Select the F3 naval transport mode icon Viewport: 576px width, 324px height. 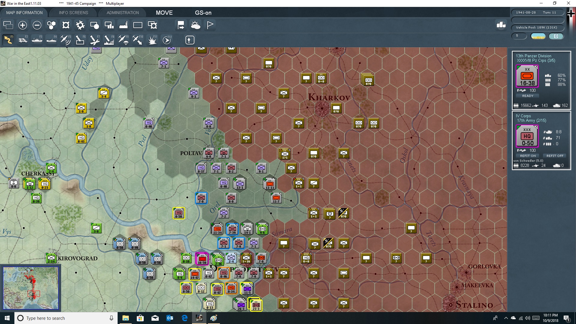[37, 40]
